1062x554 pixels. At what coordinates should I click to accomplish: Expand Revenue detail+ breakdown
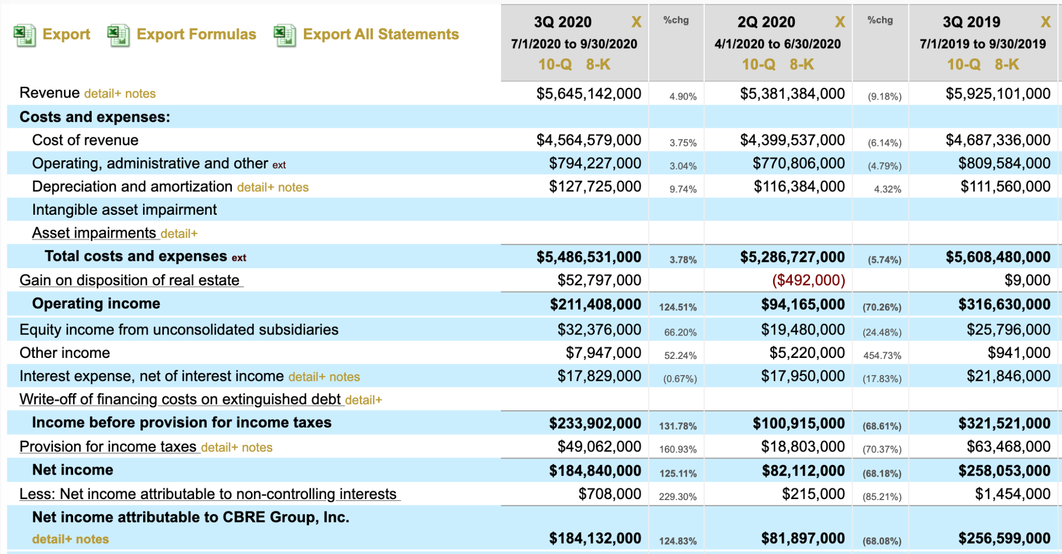click(102, 94)
